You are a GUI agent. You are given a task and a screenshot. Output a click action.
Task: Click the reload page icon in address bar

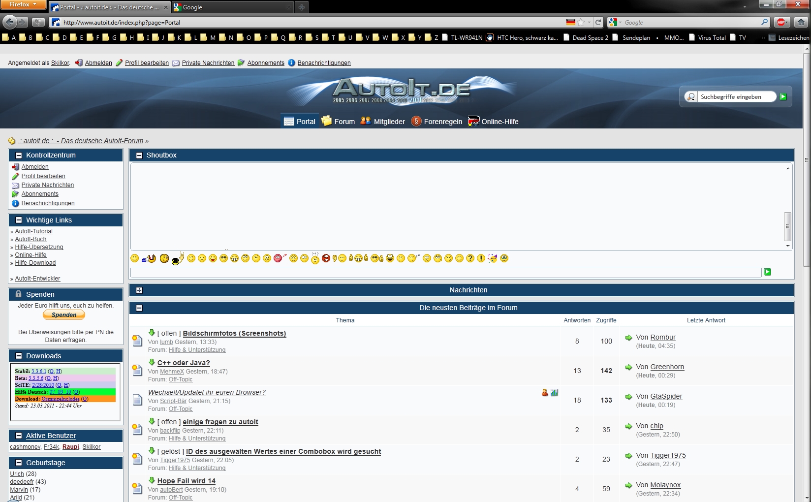(598, 22)
